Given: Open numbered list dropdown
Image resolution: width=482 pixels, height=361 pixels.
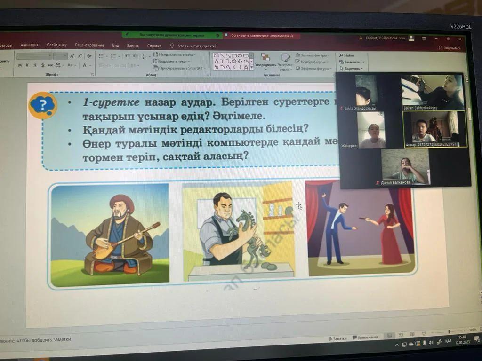Looking at the screenshot, I should pos(119,56).
